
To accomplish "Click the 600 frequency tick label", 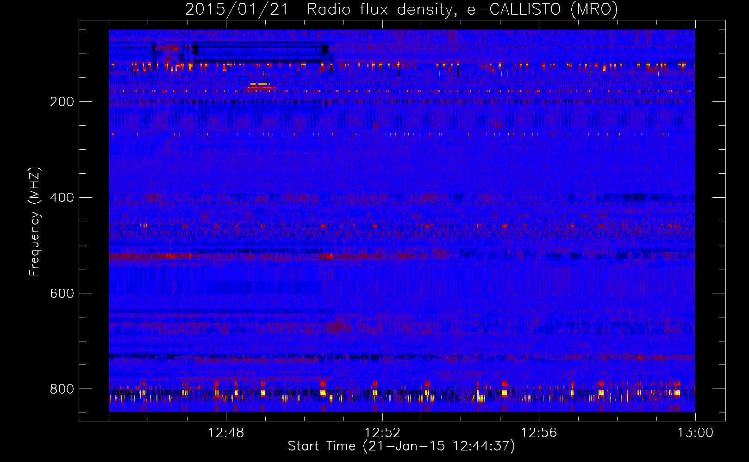I will (62, 293).
